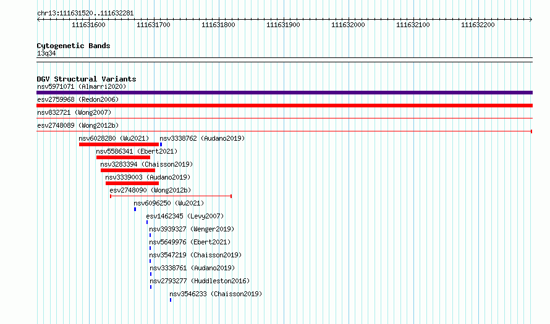Image resolution: width=550 pixels, height=324 pixels.
Task: Select the purple nsv5971071 variant bar
Action: click(x=284, y=93)
